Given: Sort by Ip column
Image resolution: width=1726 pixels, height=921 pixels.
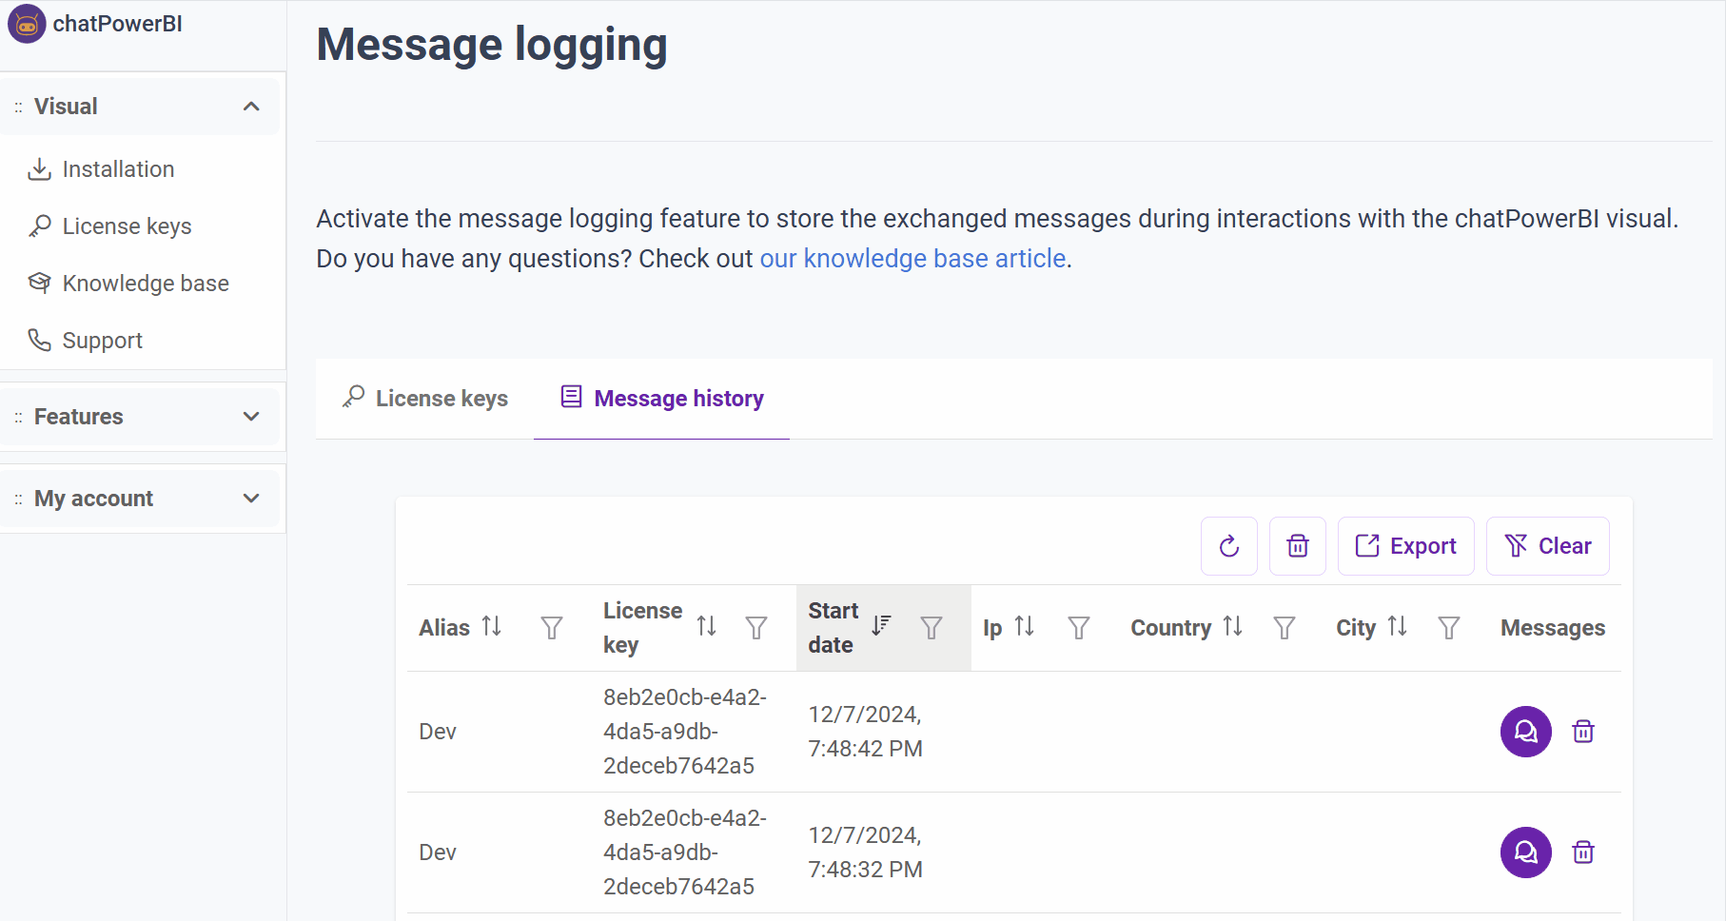Looking at the screenshot, I should pos(1024,626).
